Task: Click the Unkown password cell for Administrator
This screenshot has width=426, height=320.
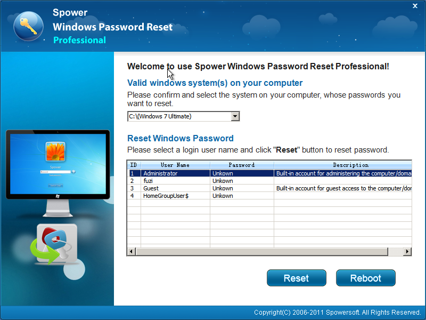Action: (x=242, y=173)
